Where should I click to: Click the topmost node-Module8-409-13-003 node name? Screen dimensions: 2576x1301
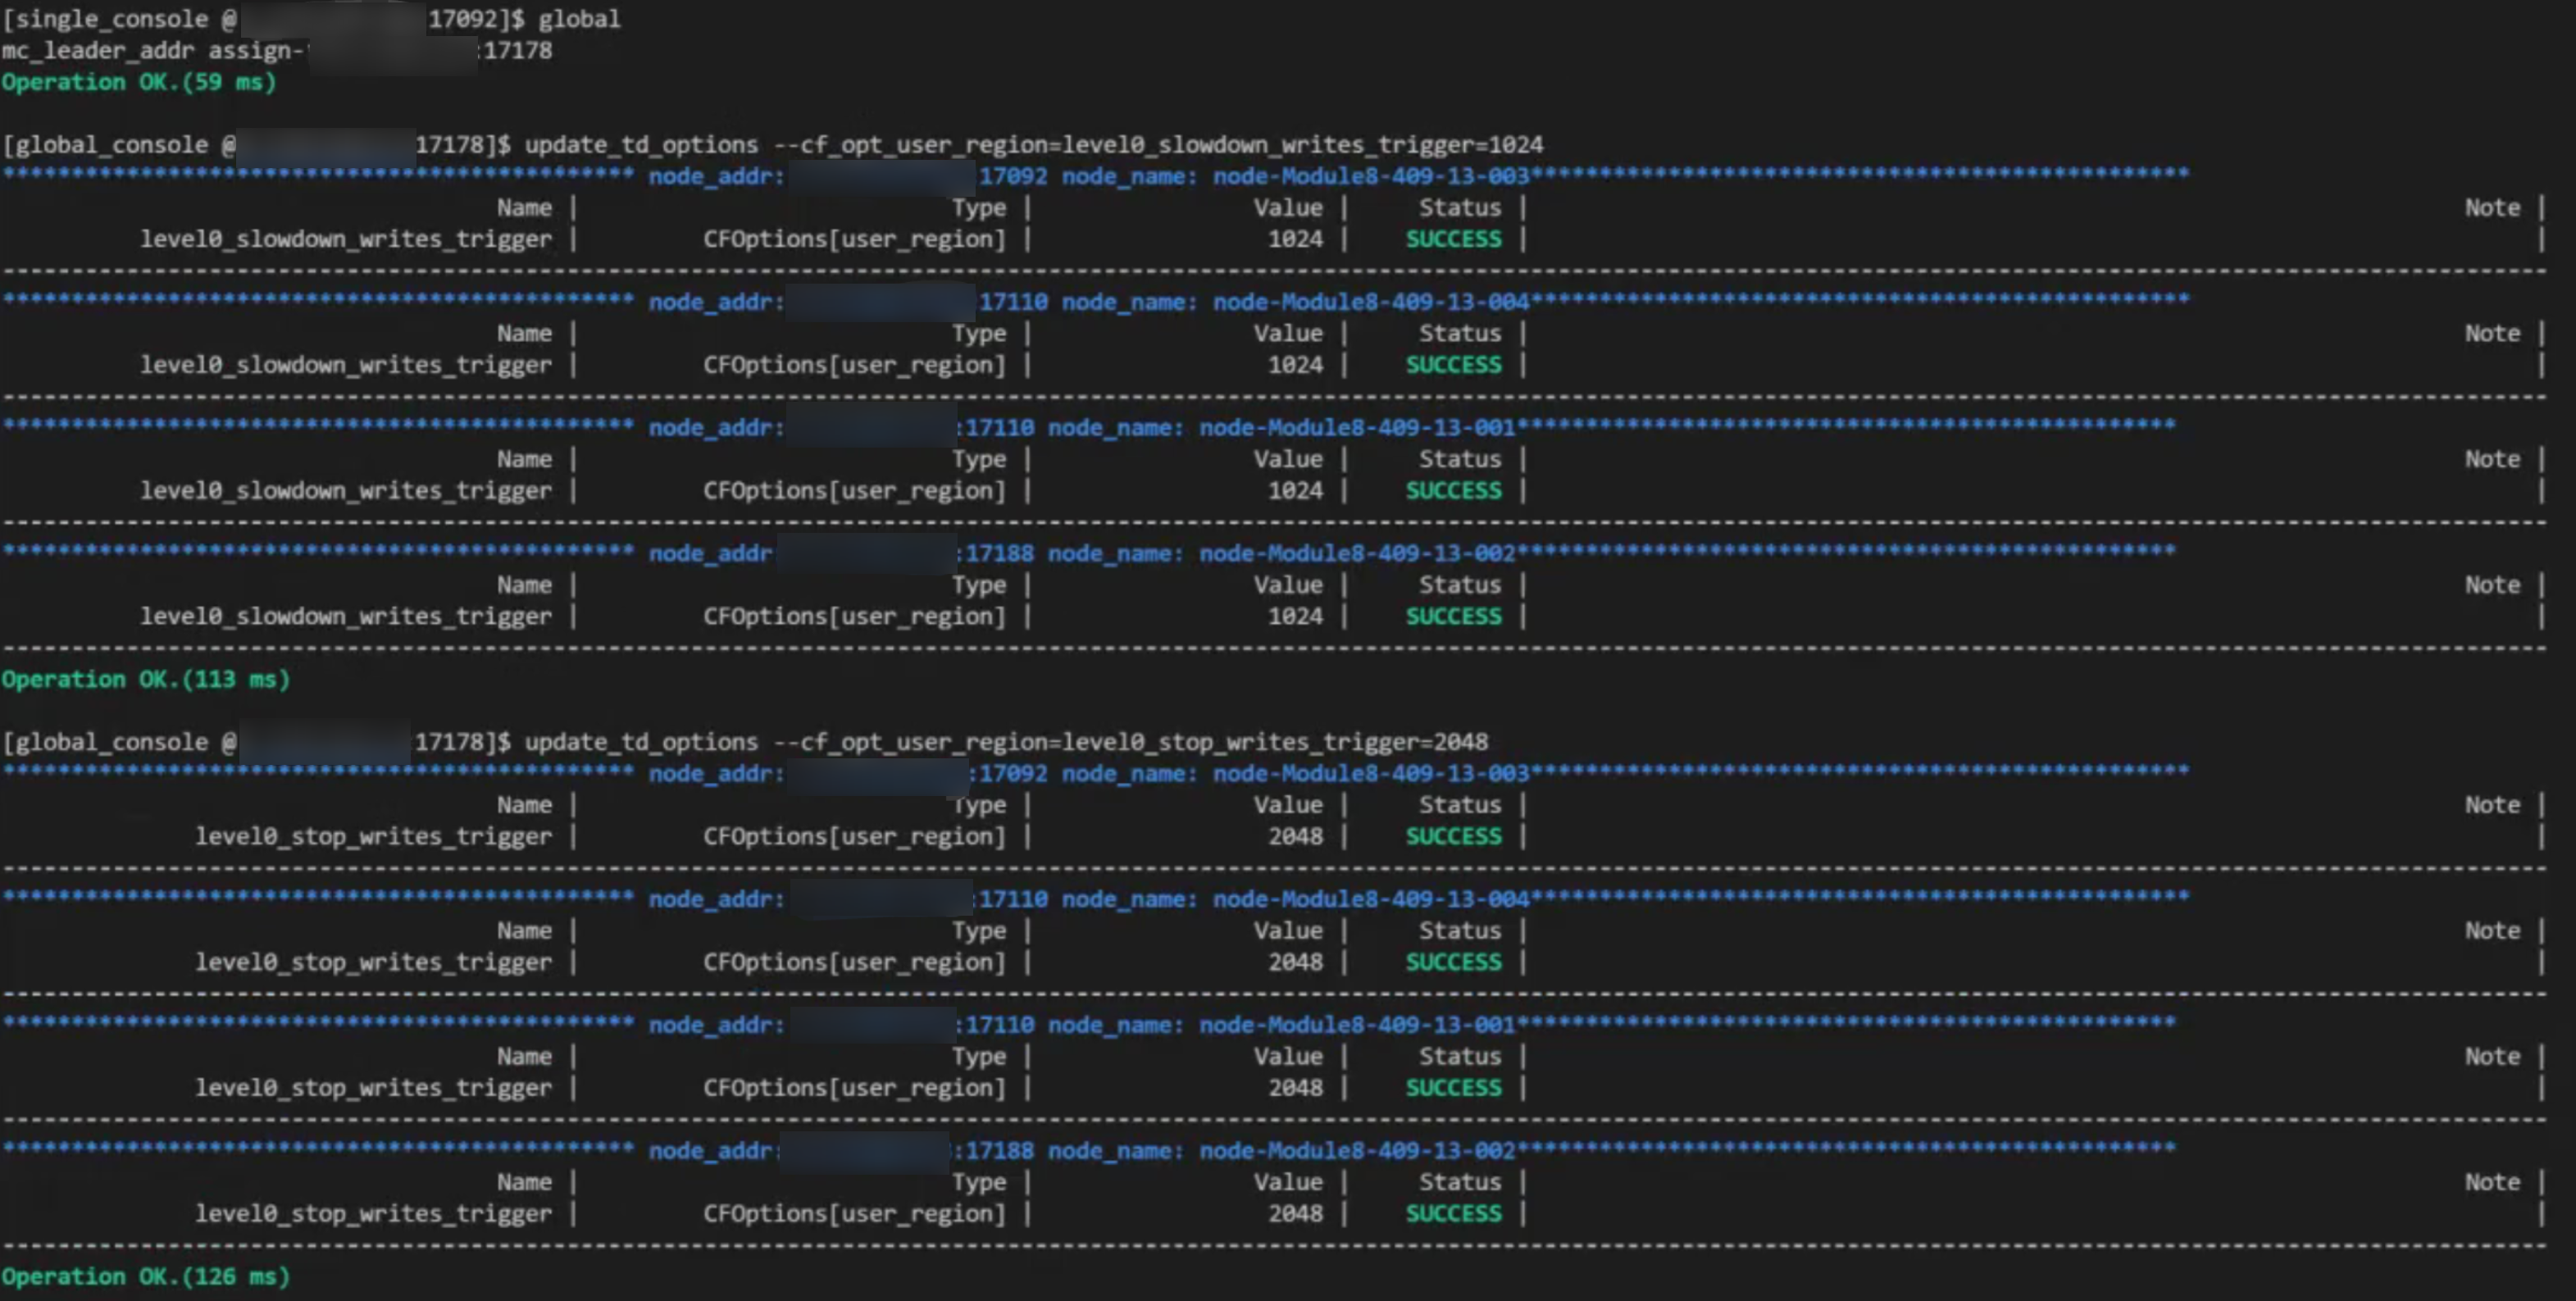coord(1371,177)
